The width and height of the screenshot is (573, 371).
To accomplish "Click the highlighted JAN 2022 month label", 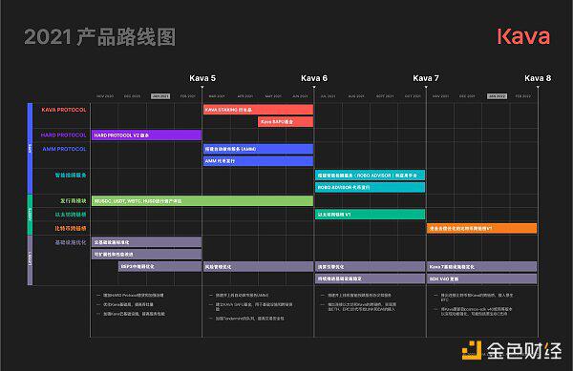I will 497,96.
